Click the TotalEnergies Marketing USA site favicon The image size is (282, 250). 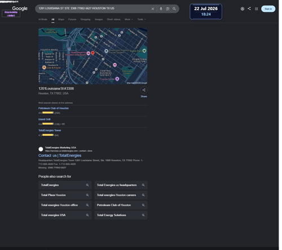tap(41, 149)
